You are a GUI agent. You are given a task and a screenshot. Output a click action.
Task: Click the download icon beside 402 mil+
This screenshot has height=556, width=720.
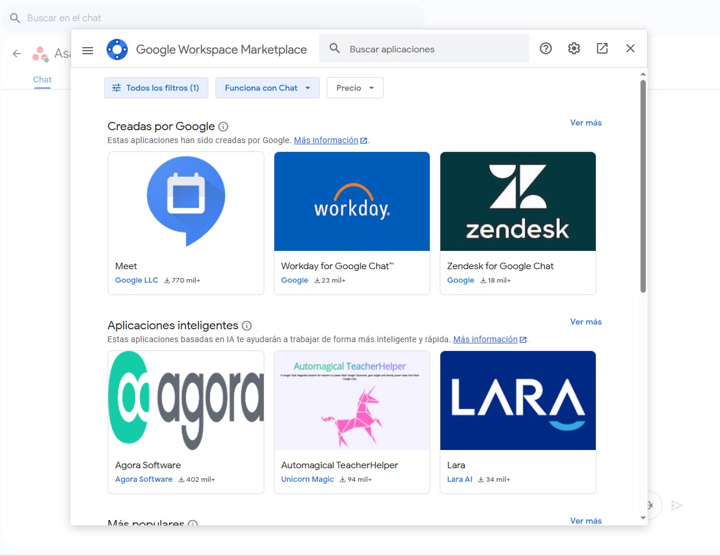pos(181,479)
